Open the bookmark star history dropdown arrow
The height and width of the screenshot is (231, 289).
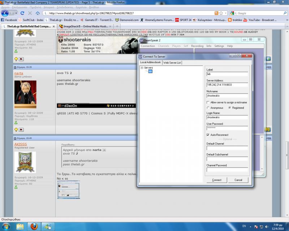click(x=225, y=13)
